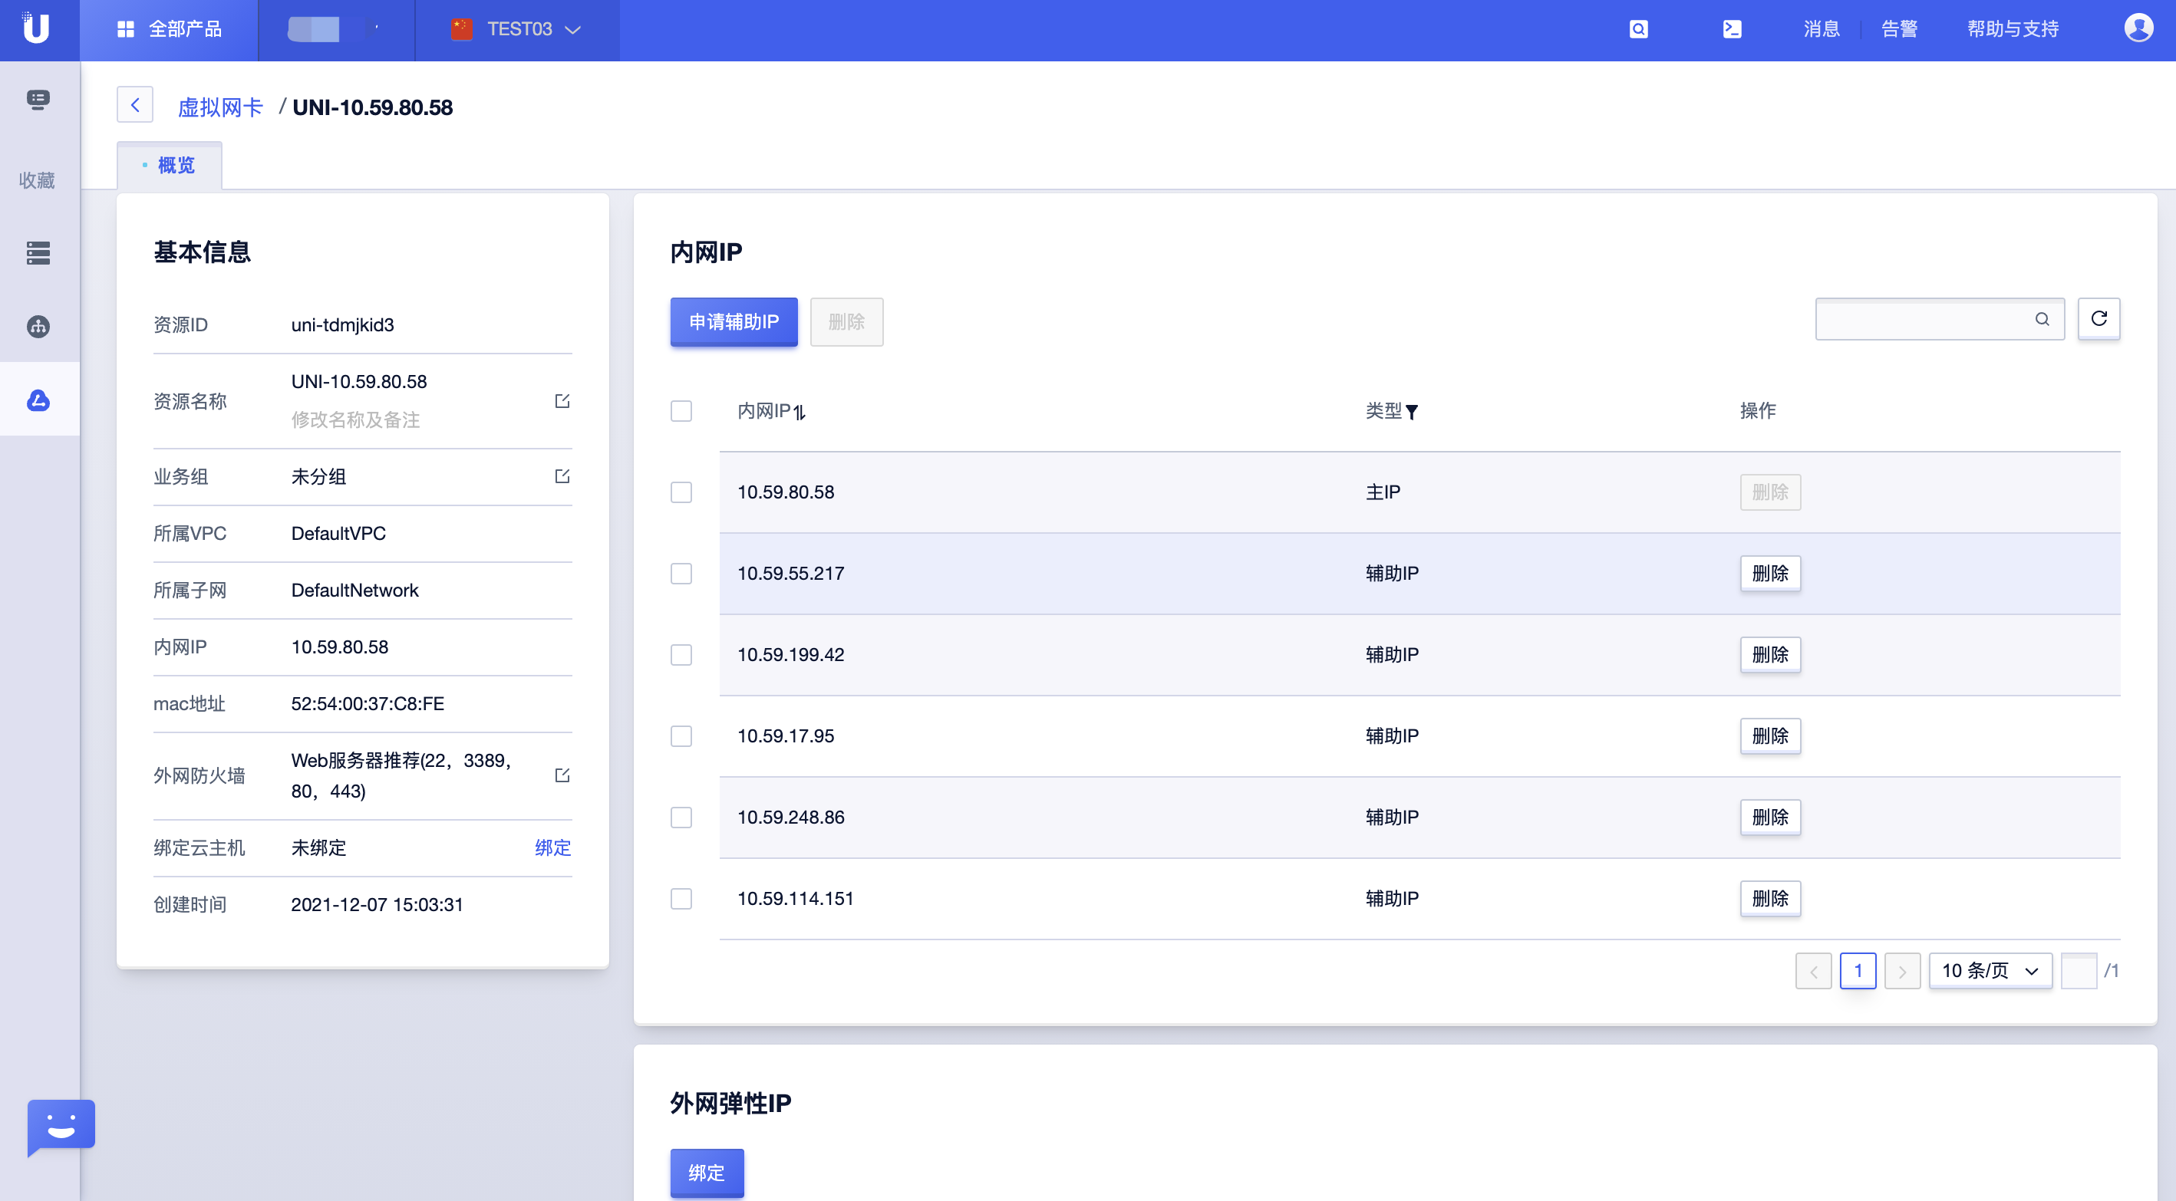
Task: Check the row for 10.59.199.42
Action: tap(681, 654)
